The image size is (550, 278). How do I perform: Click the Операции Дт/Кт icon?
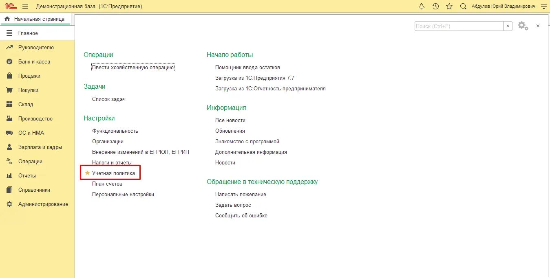pos(9,162)
